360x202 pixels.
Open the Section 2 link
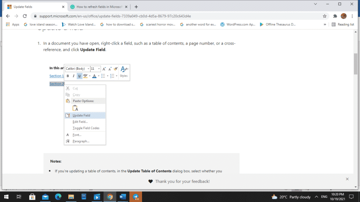57,84
